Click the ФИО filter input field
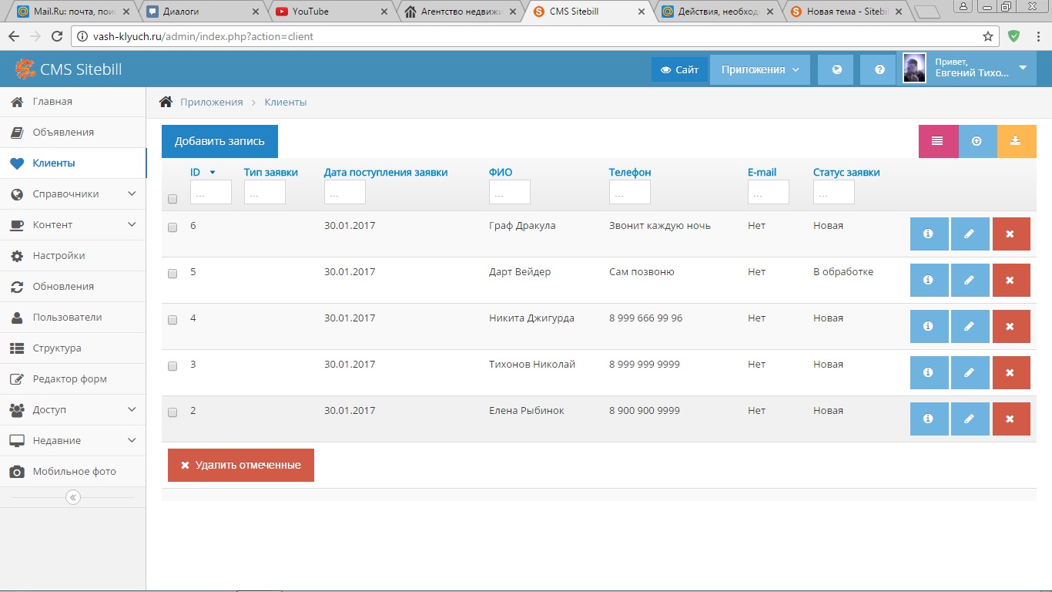The width and height of the screenshot is (1052, 592). [509, 192]
